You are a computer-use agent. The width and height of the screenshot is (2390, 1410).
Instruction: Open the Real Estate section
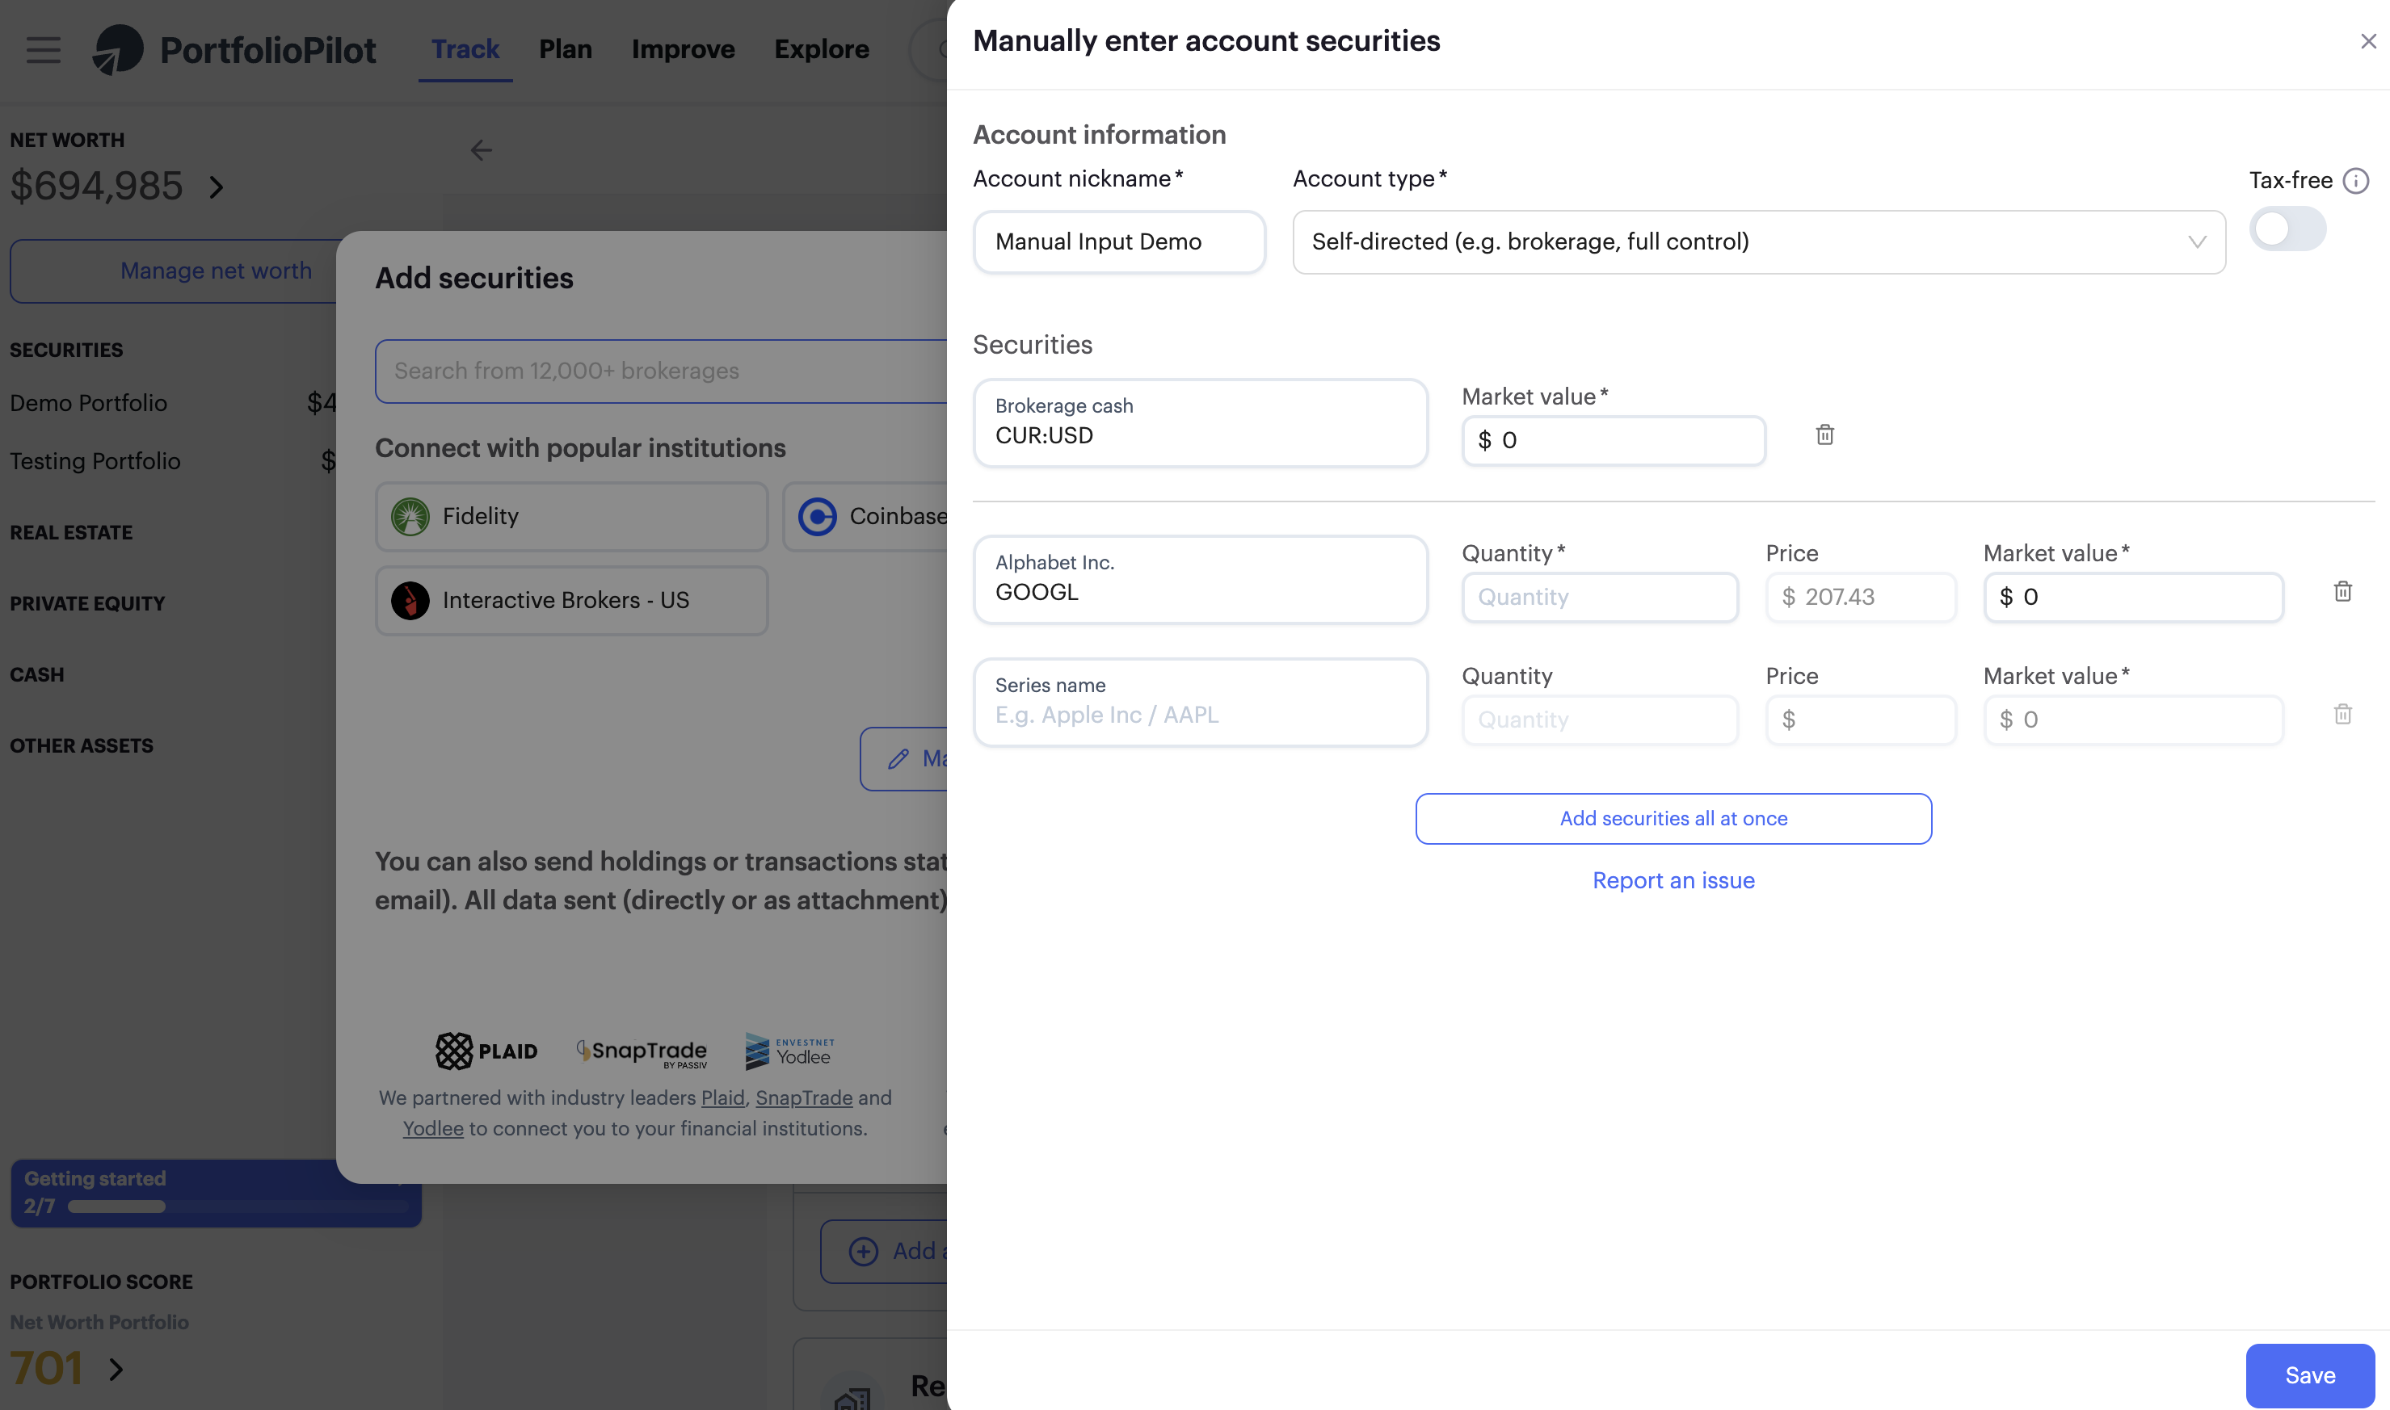click(71, 532)
